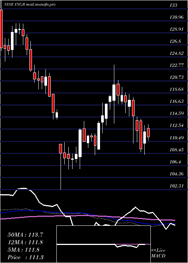Click the tall red candlestick at the chart's left edge
Viewport: 188px width, 263px height.
click(2, 29)
